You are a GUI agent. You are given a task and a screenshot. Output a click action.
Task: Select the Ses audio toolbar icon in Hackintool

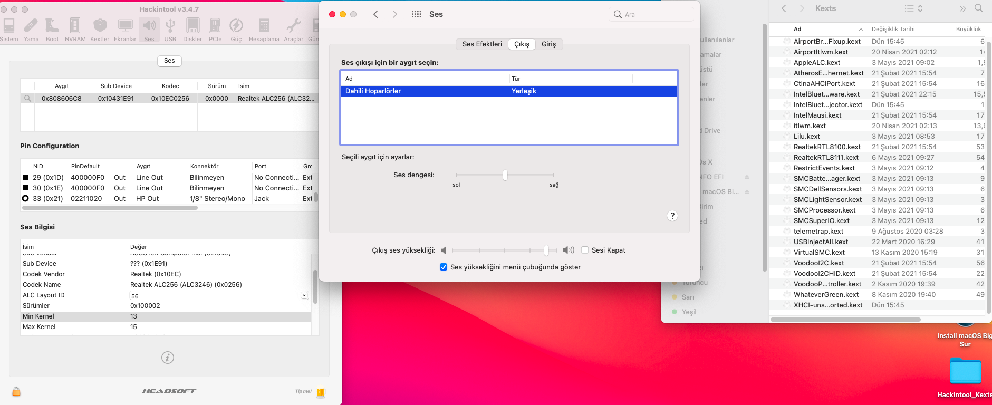click(x=149, y=30)
